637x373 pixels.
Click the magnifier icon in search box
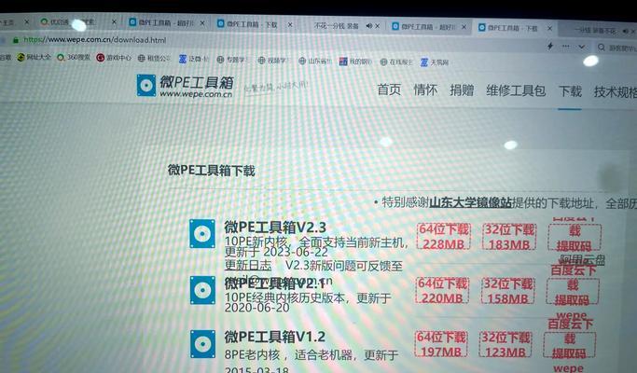click(602, 48)
